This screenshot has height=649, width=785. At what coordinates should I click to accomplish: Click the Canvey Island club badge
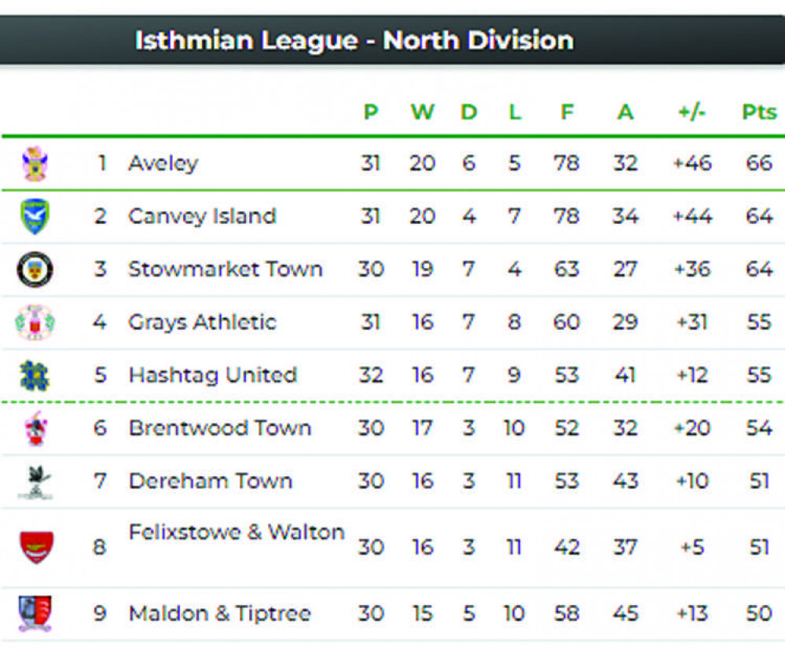35,216
